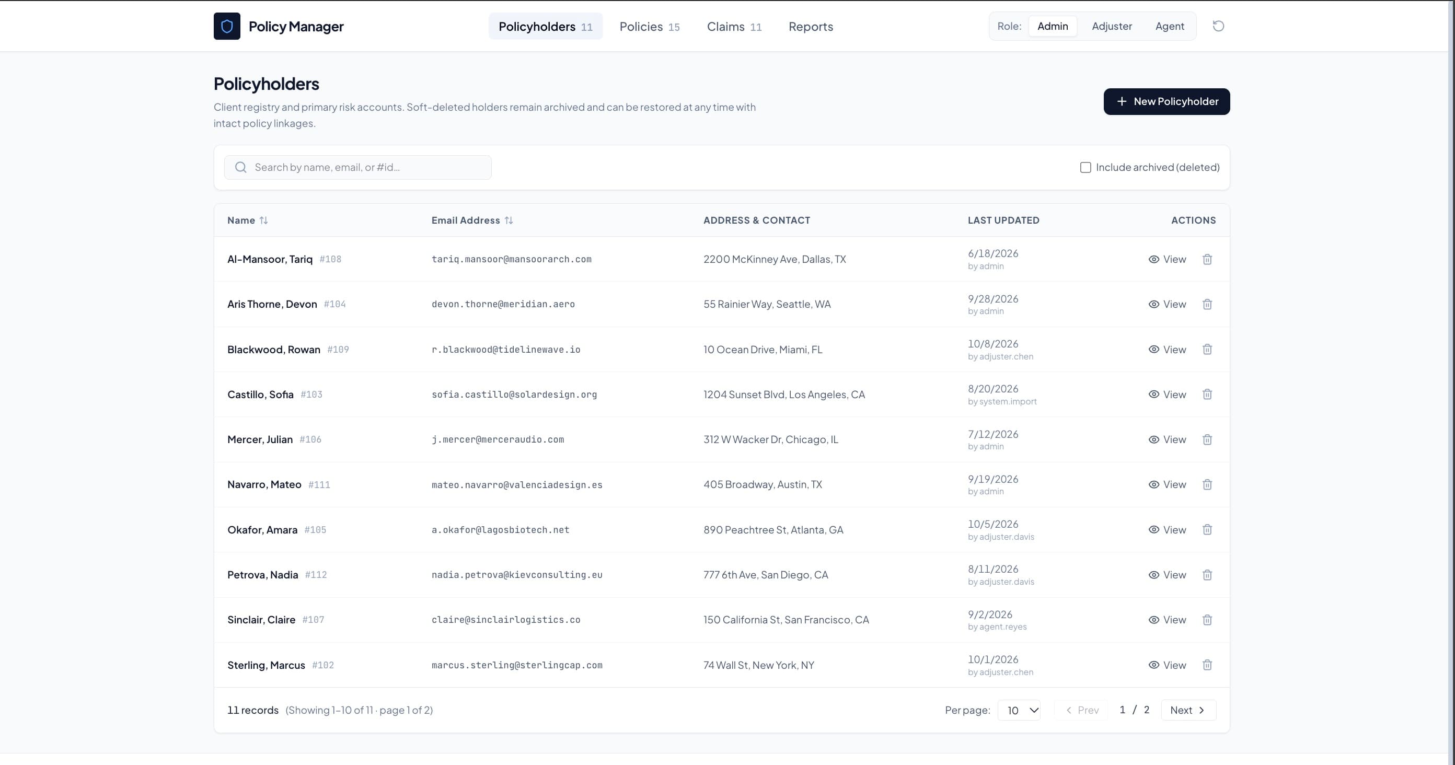Viewport: 1455px width, 765px height.
Task: Click the Policy Manager shield logo
Action: point(226,26)
